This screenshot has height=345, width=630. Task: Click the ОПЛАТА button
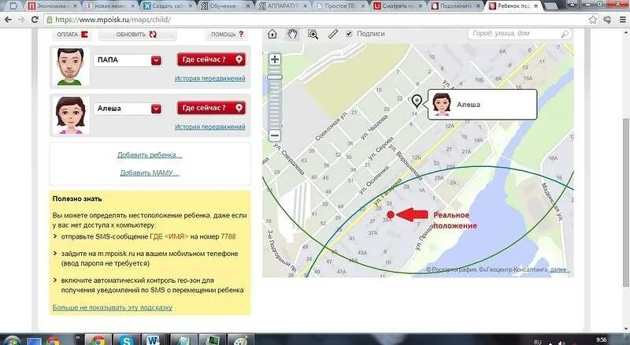click(72, 35)
